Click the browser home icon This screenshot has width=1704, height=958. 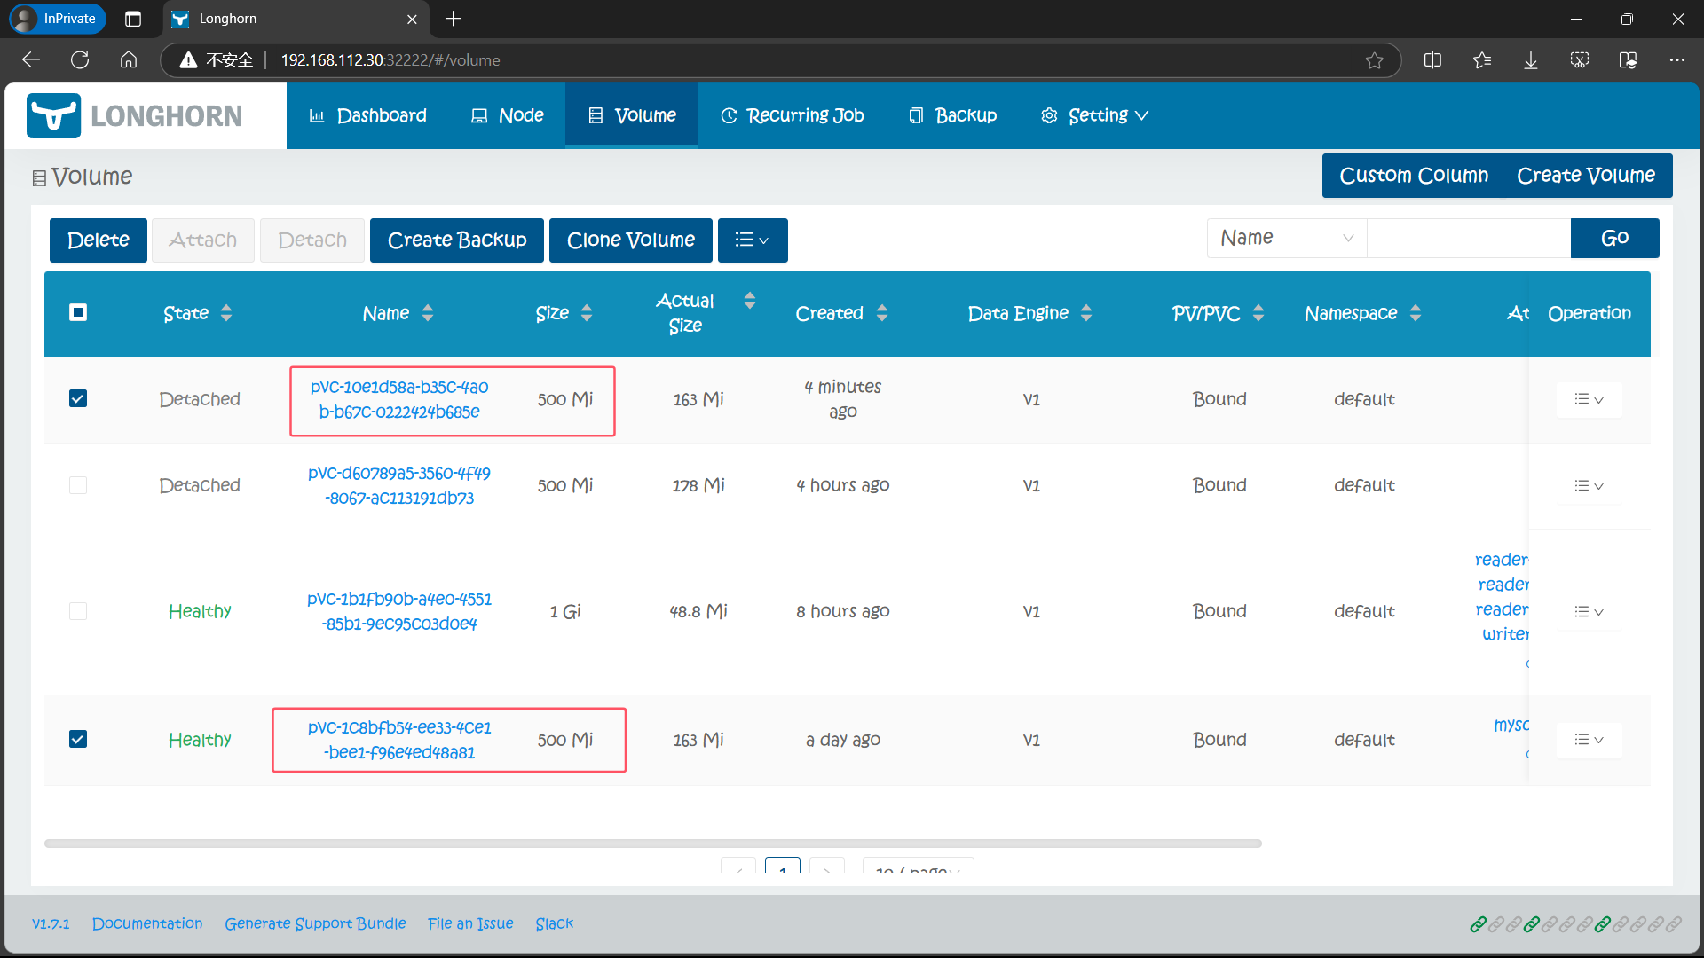click(129, 60)
